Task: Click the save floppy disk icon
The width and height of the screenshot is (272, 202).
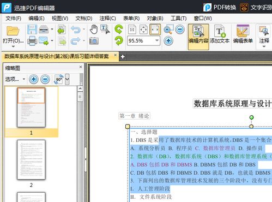Action: 32,29
